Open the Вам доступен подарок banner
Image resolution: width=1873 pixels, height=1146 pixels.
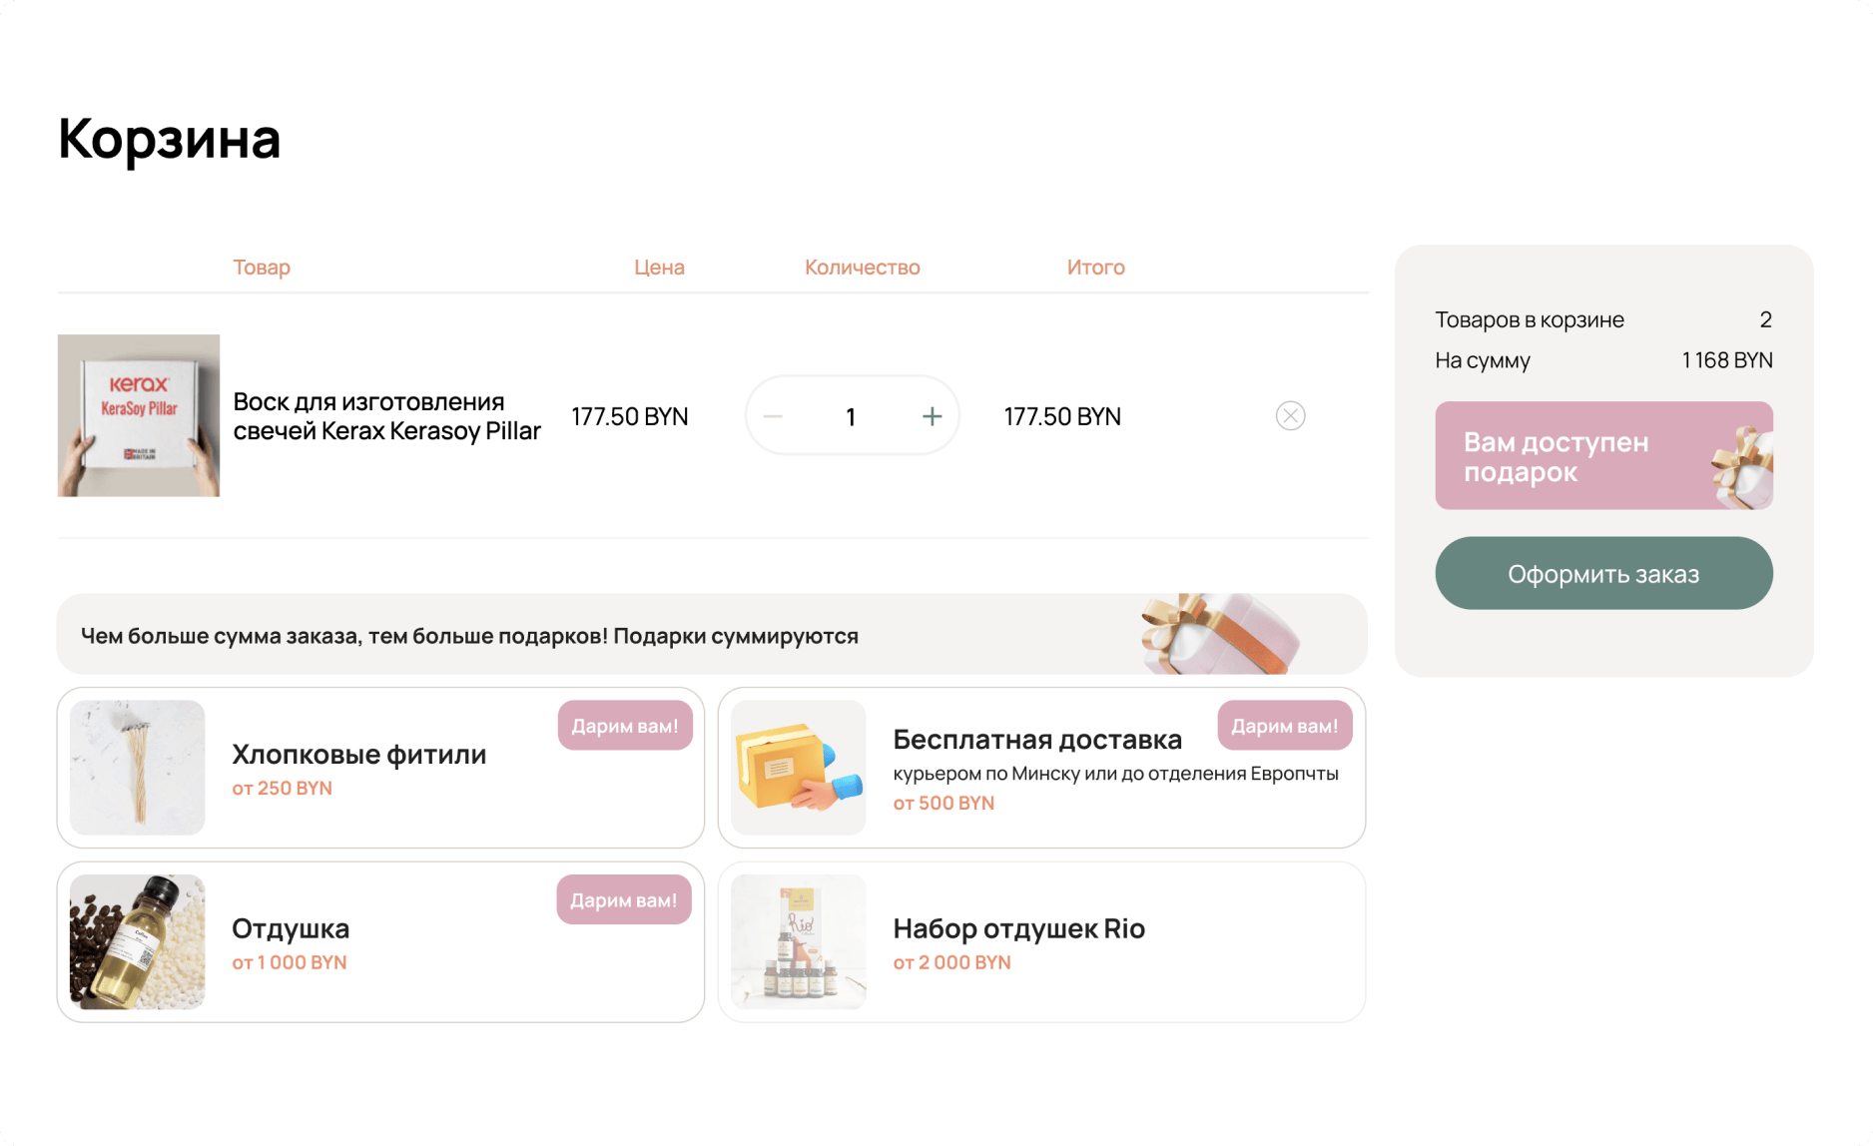tap(1577, 456)
